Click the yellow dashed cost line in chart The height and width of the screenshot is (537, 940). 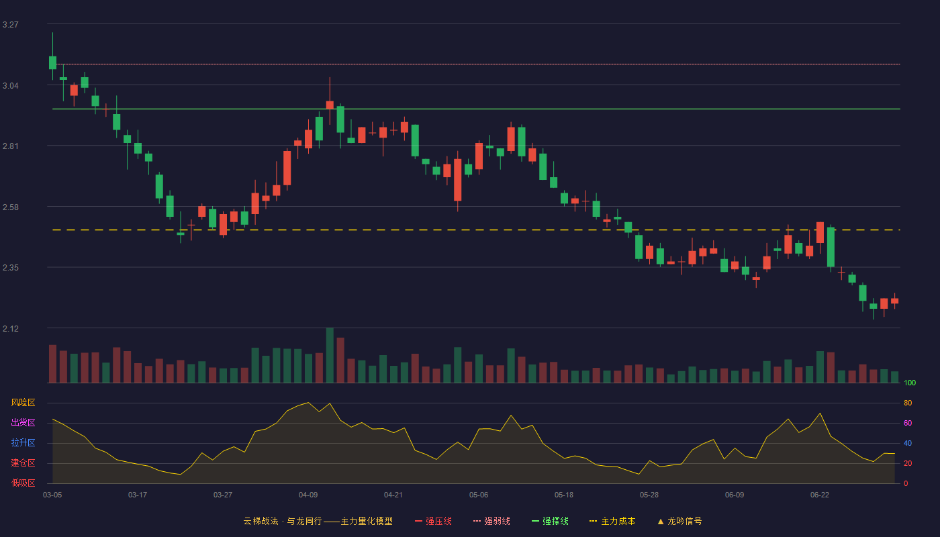point(476,230)
